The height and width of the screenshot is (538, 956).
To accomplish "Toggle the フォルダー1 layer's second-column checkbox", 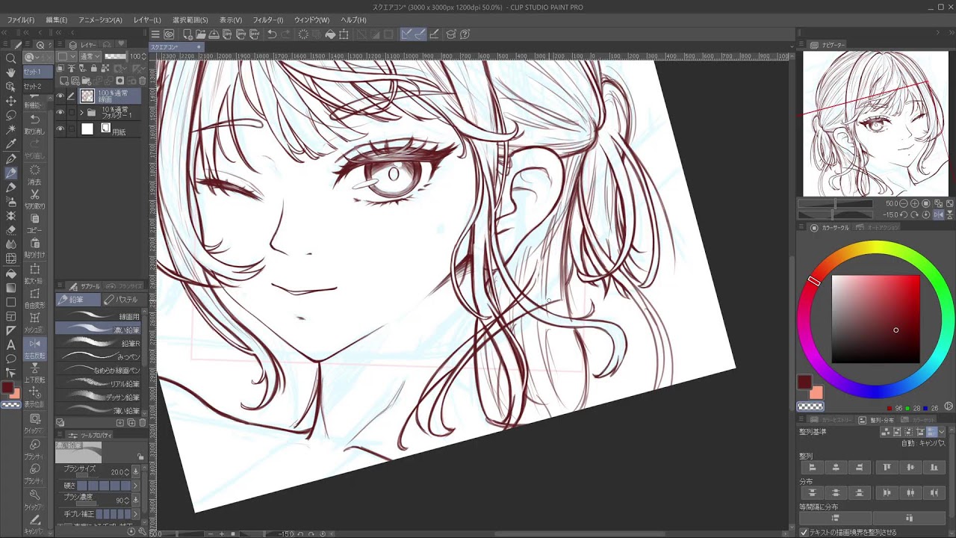I will tap(72, 113).
